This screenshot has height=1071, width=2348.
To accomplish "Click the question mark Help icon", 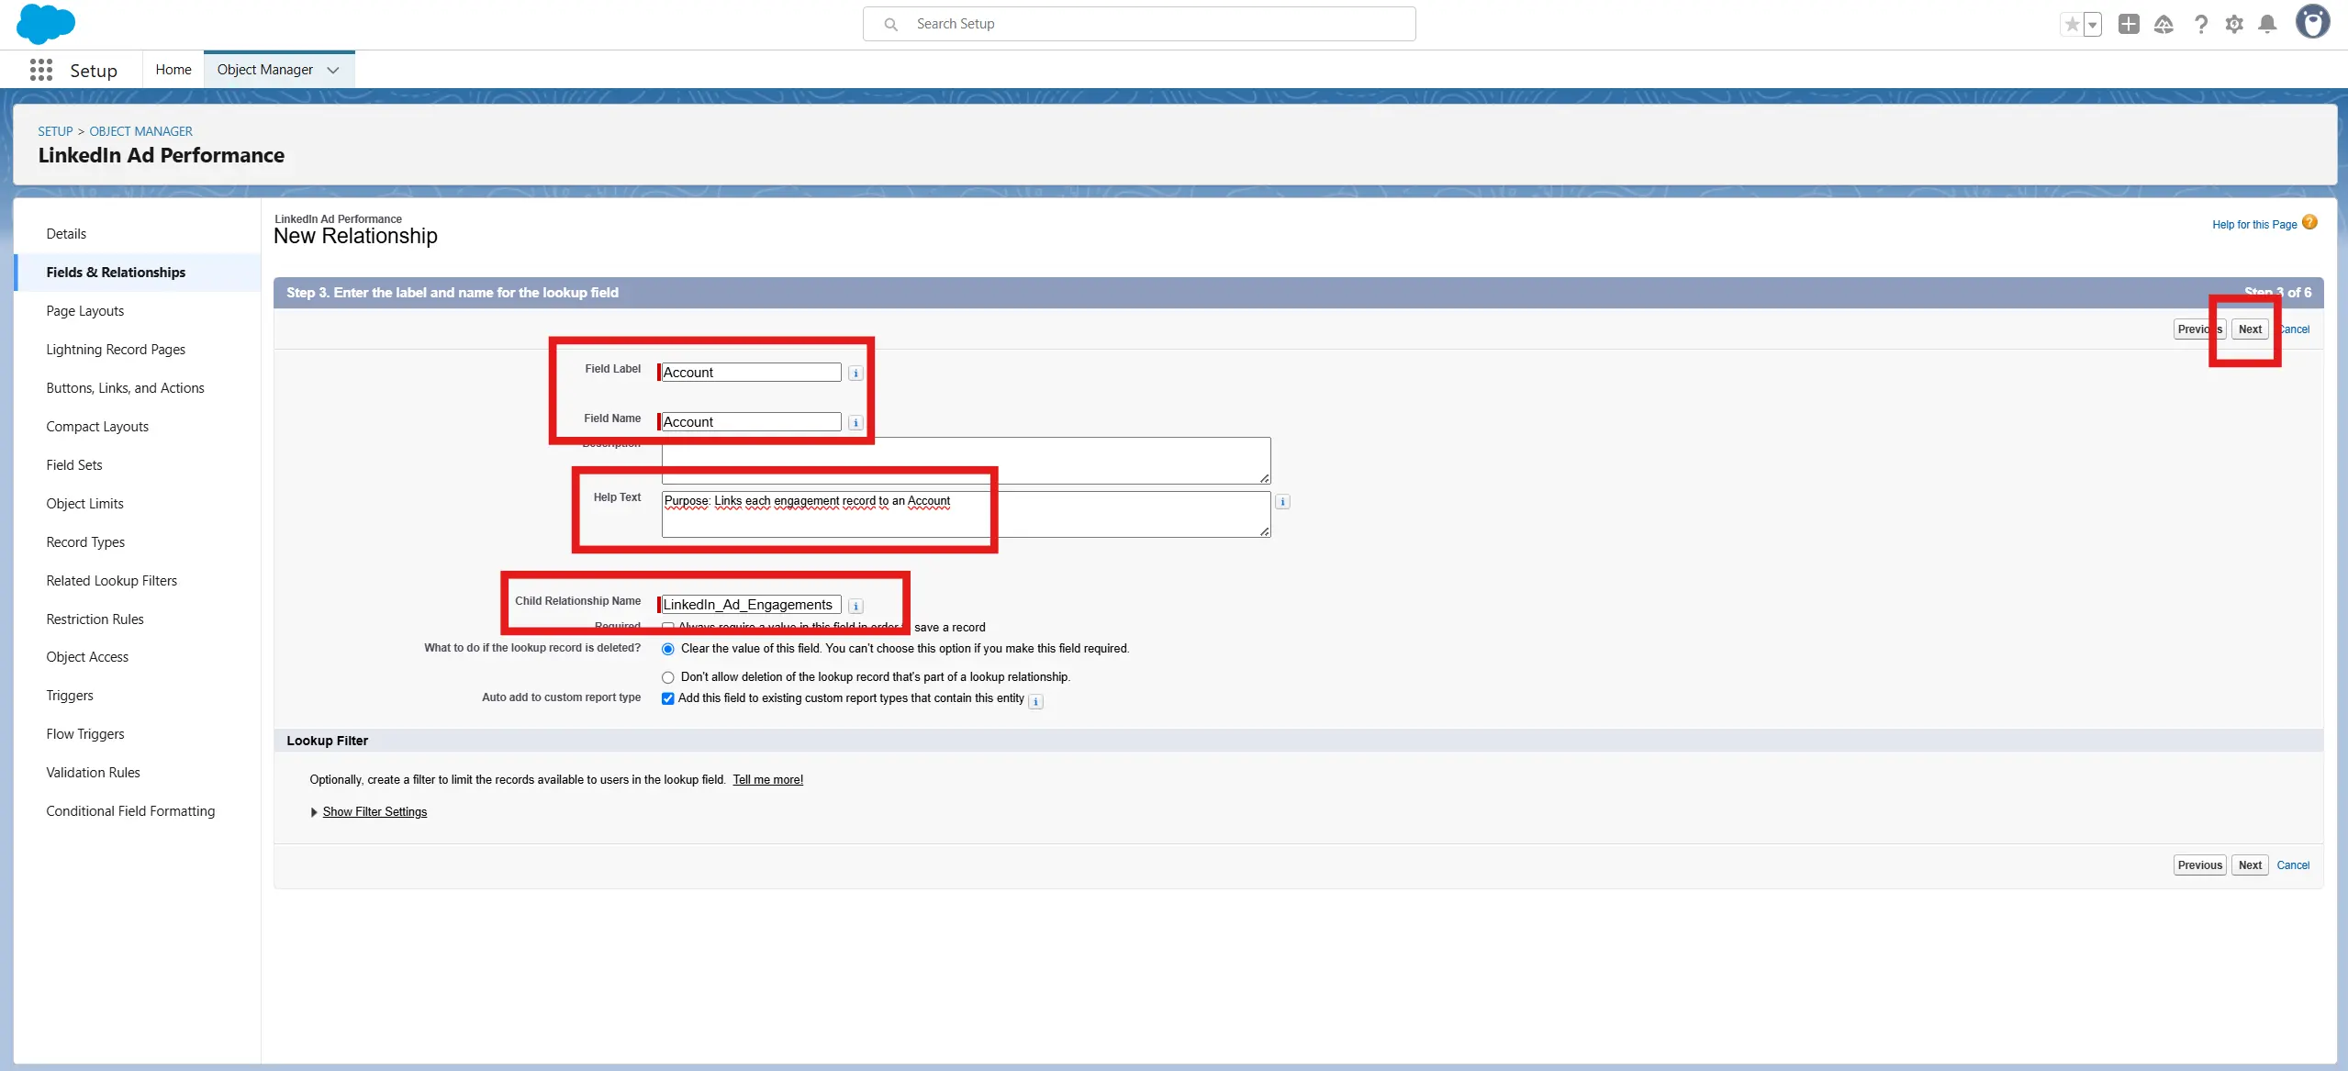I will (x=2200, y=24).
